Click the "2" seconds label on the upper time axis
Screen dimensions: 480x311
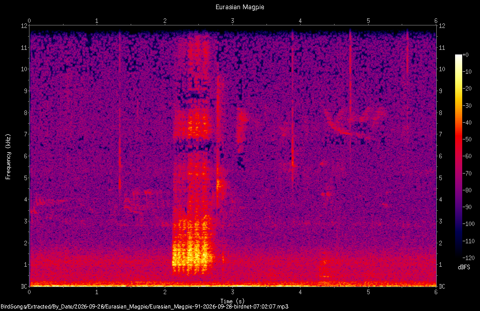(x=165, y=21)
